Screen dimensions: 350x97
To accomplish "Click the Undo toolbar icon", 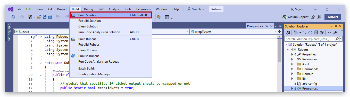I will pos(58,17).
